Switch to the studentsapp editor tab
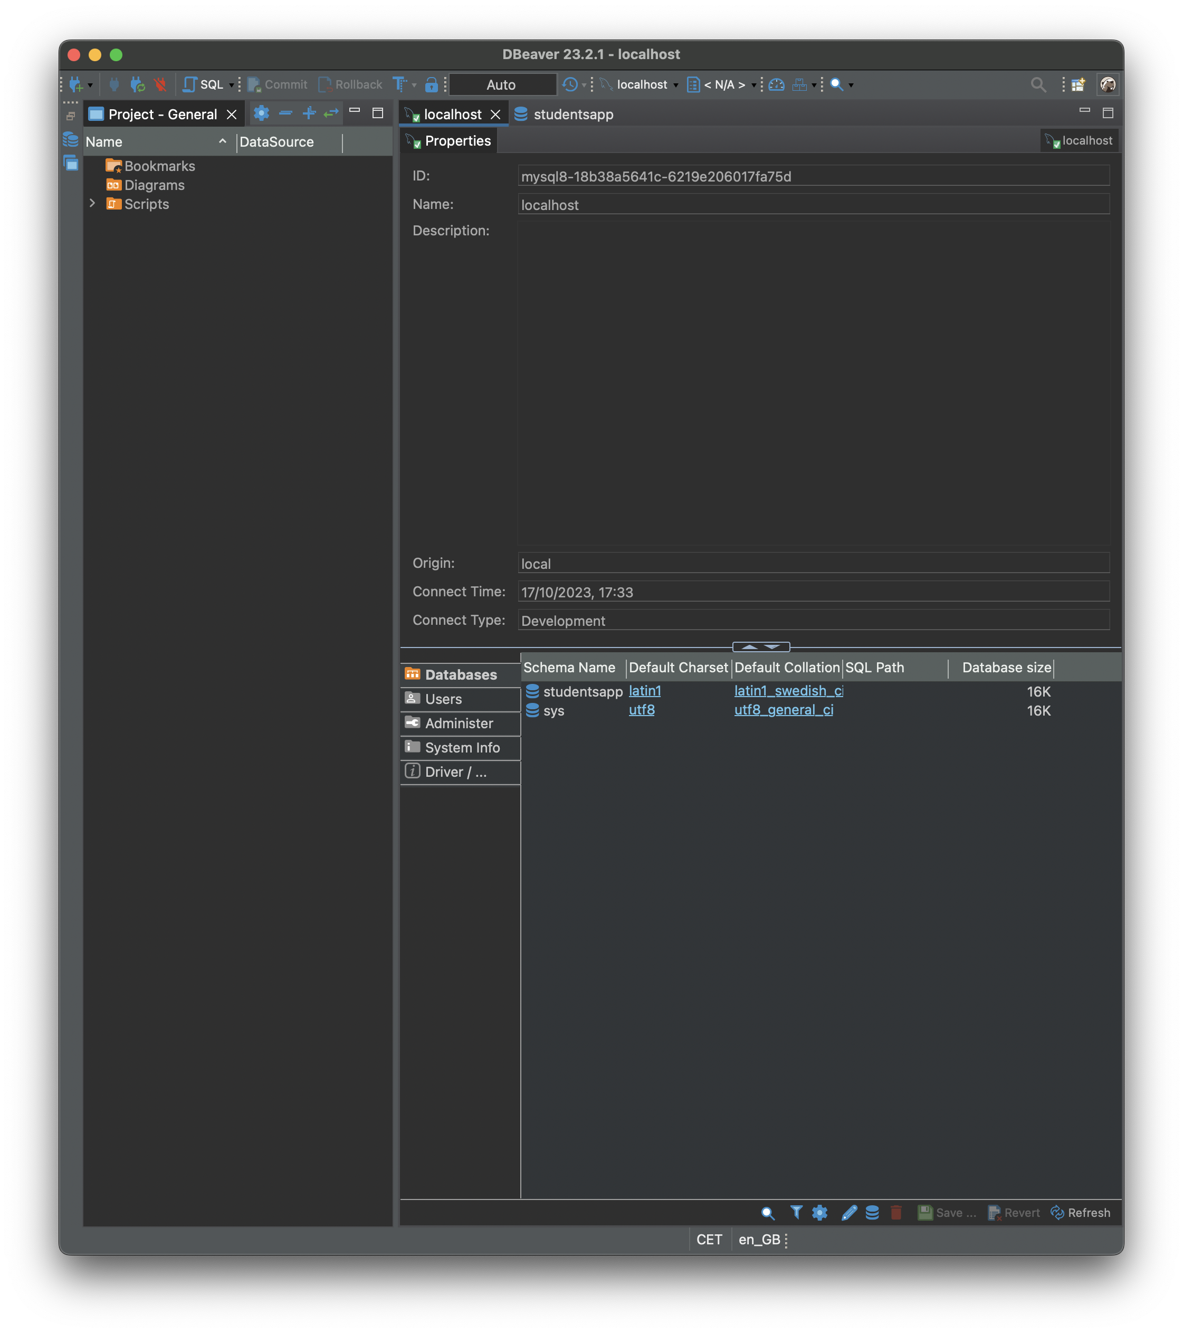 tap(564, 114)
